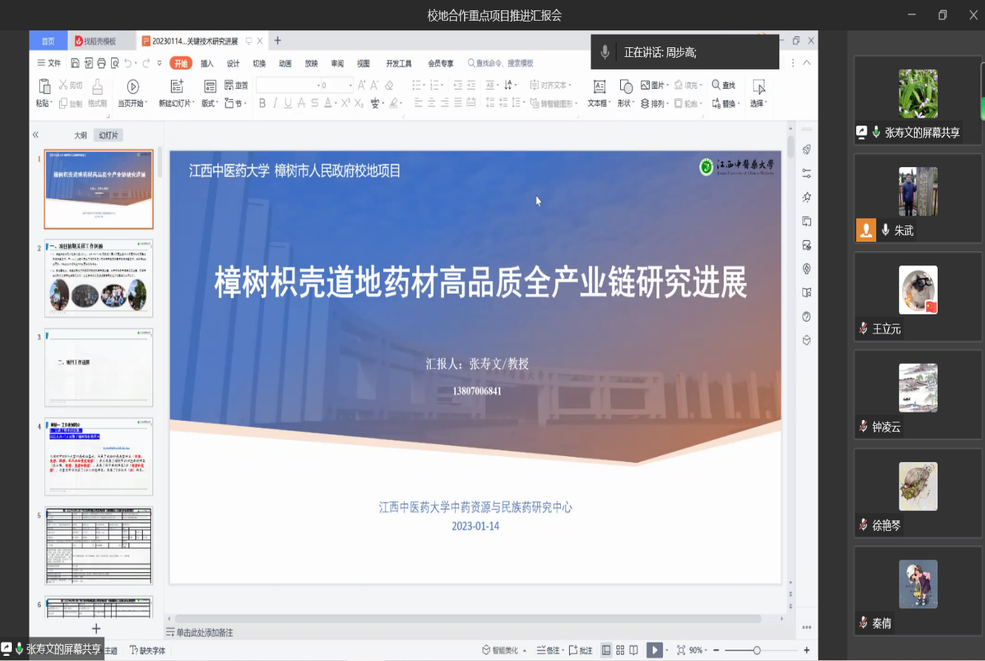Click the Paste (粘贴) clipboard icon

(44, 87)
